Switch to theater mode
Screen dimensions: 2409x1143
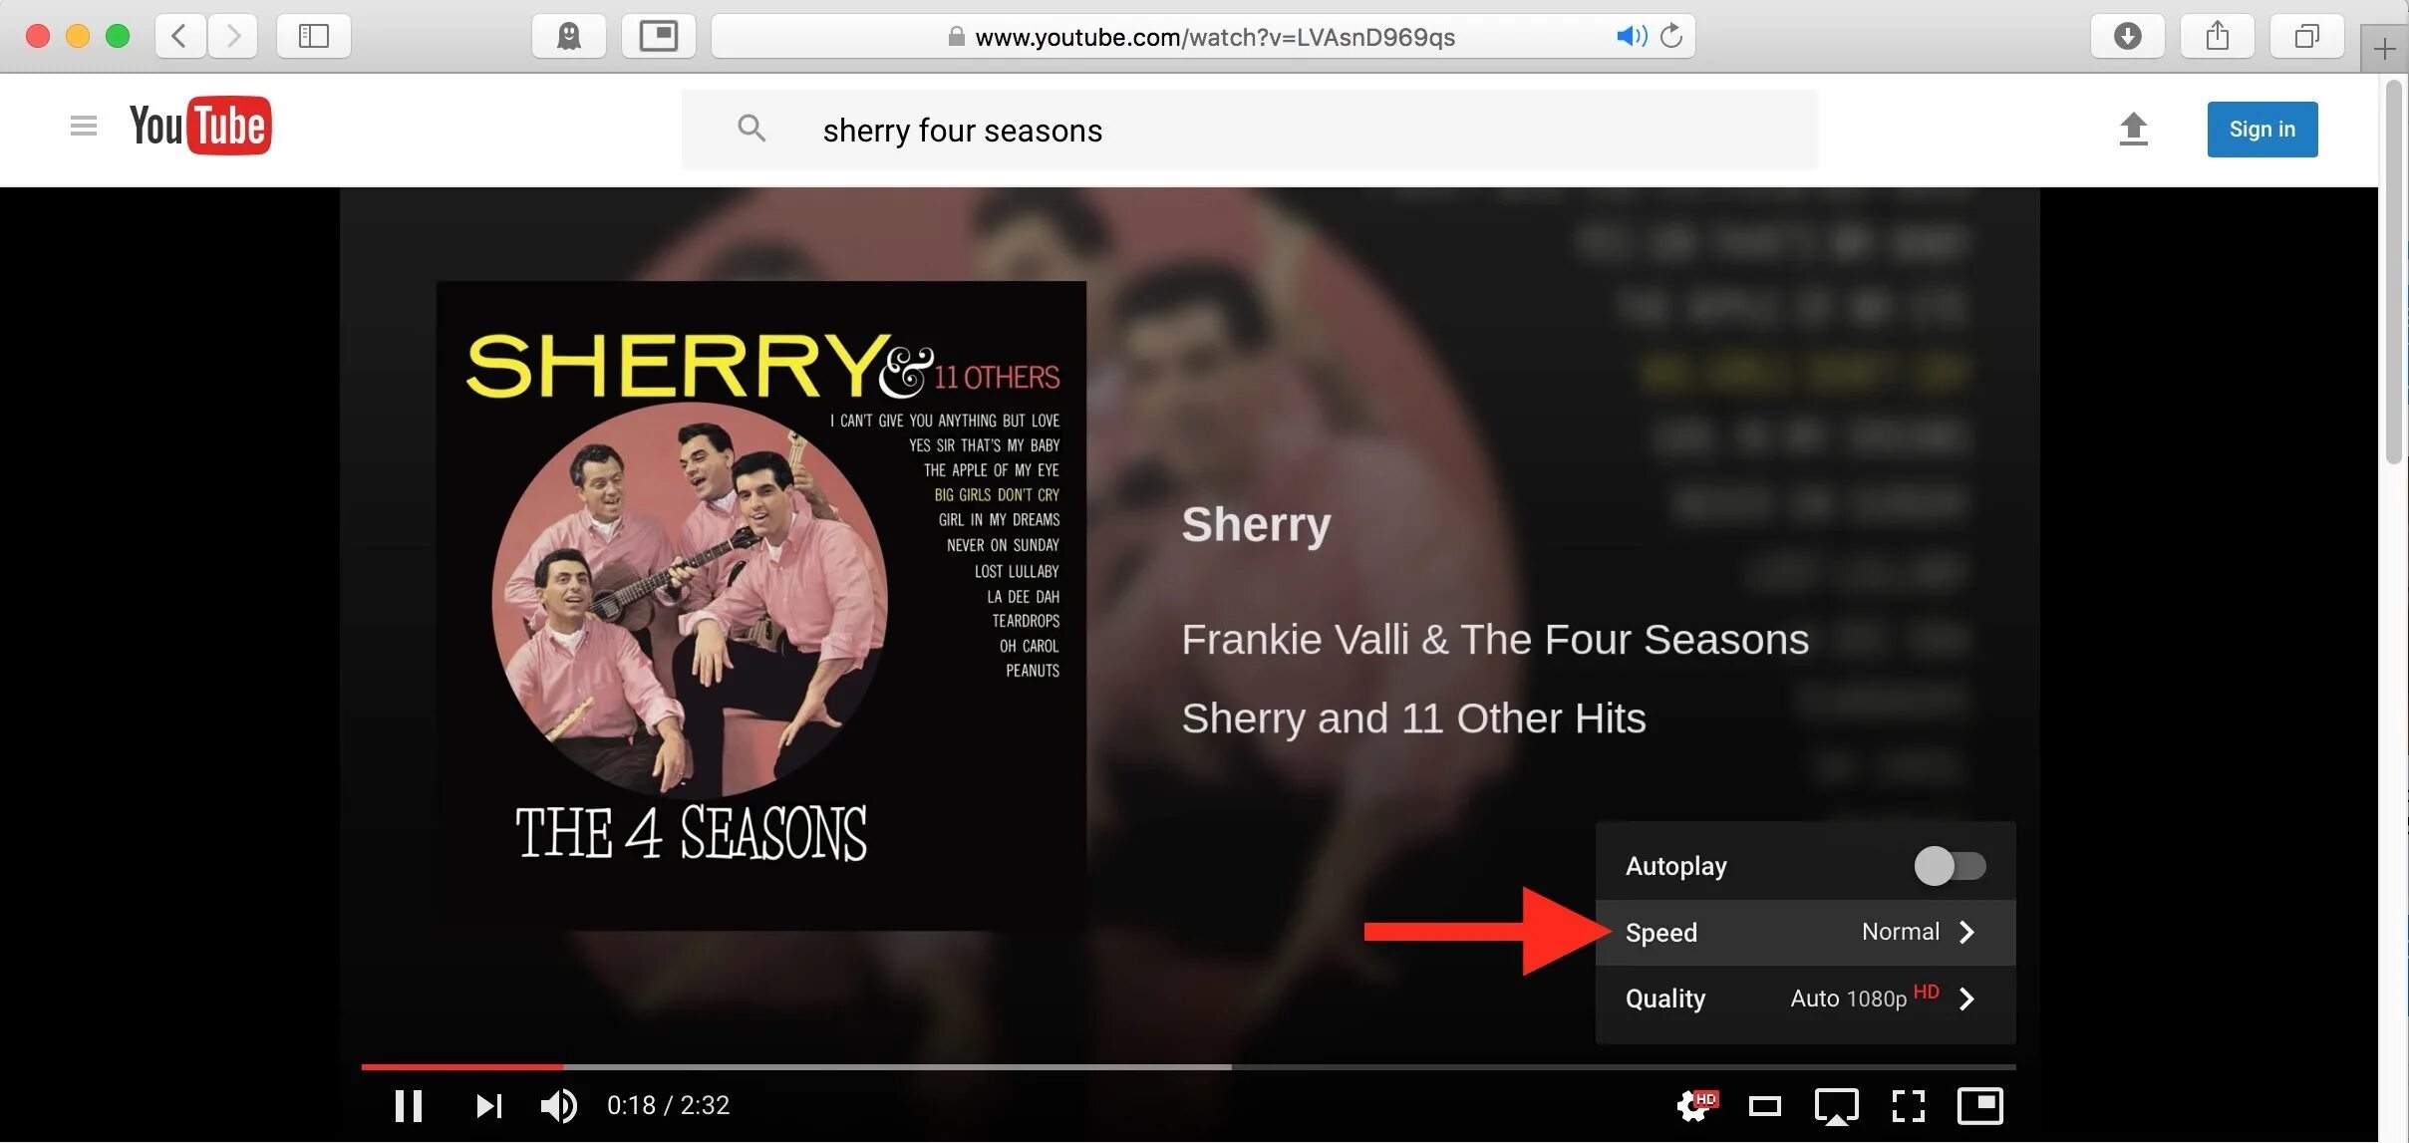(x=1764, y=1105)
